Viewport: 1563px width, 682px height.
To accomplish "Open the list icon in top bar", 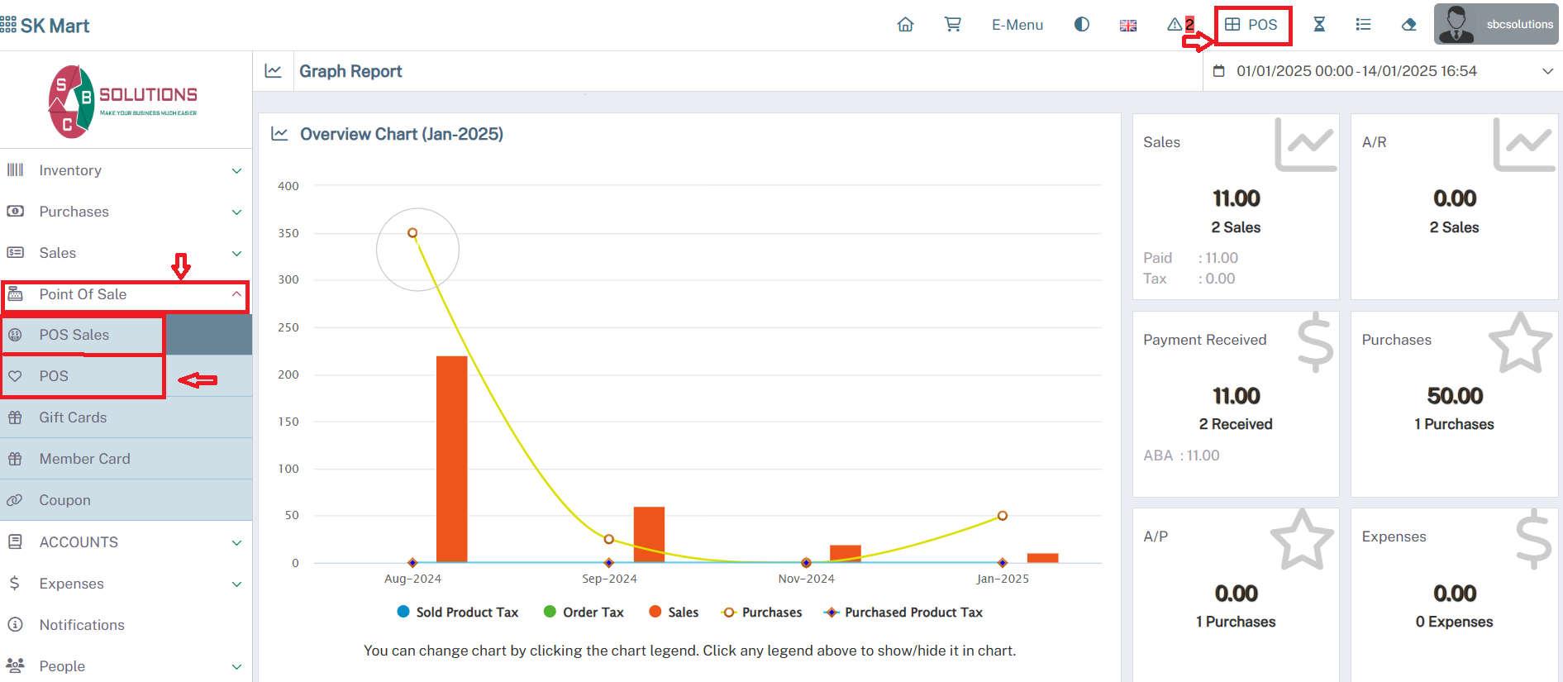I will pos(1363,25).
